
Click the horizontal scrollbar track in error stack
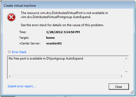66,77
